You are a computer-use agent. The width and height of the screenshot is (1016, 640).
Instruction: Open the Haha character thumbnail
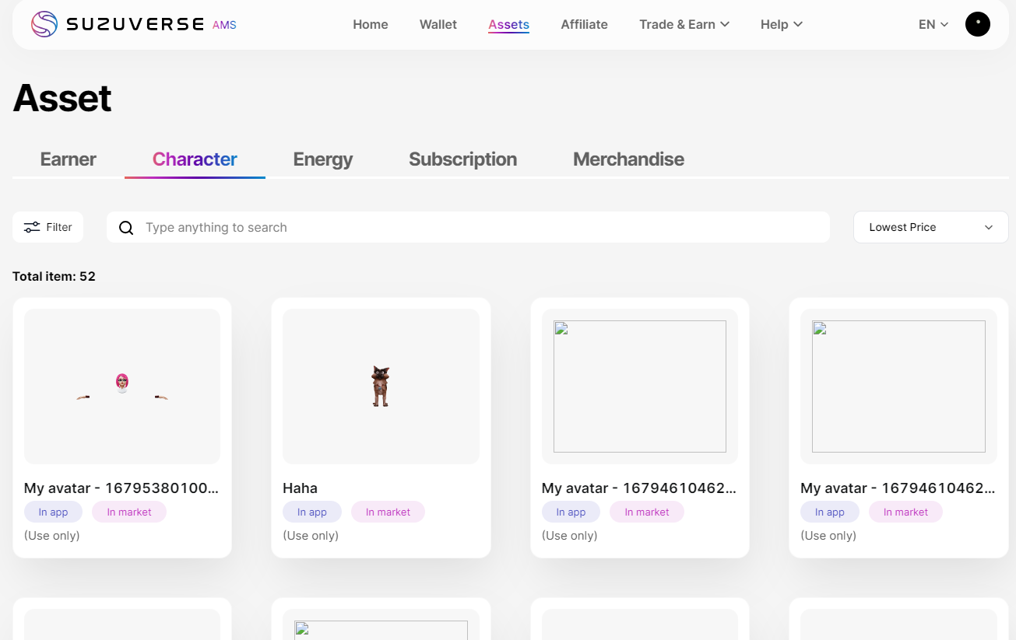[x=381, y=386]
